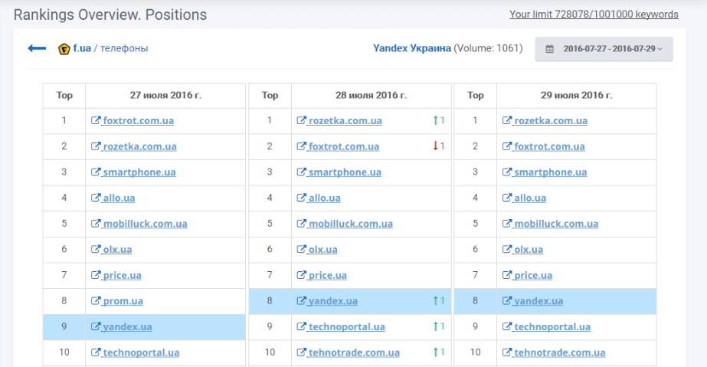Click green up arrow beside yandex.ua, 28 июля
707x367 pixels.
click(x=436, y=300)
